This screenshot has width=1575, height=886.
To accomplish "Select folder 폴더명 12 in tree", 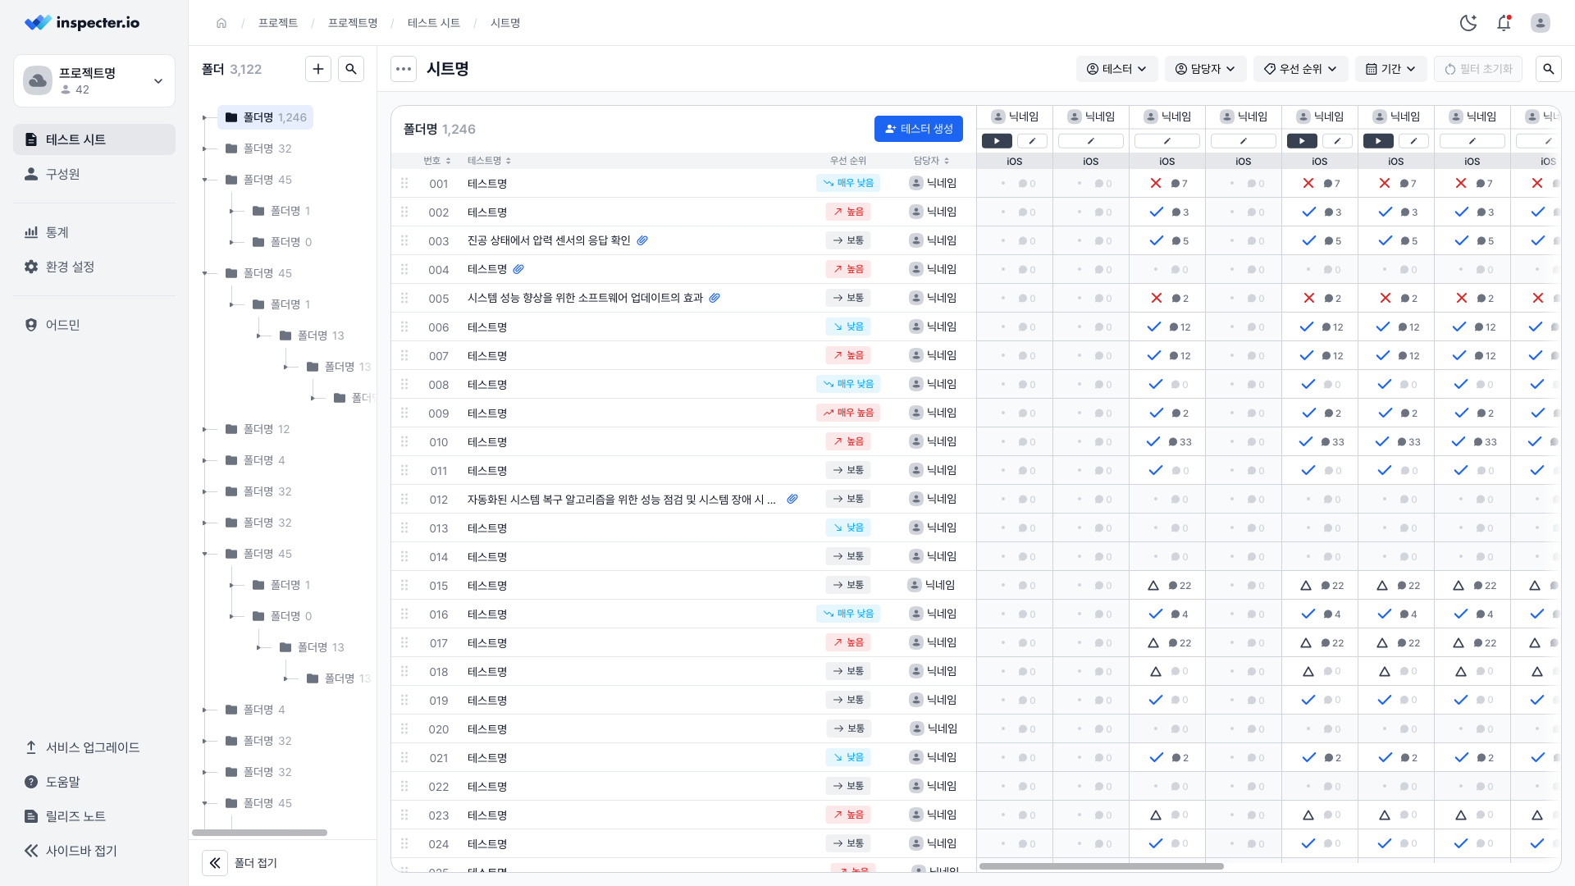I will click(258, 429).
